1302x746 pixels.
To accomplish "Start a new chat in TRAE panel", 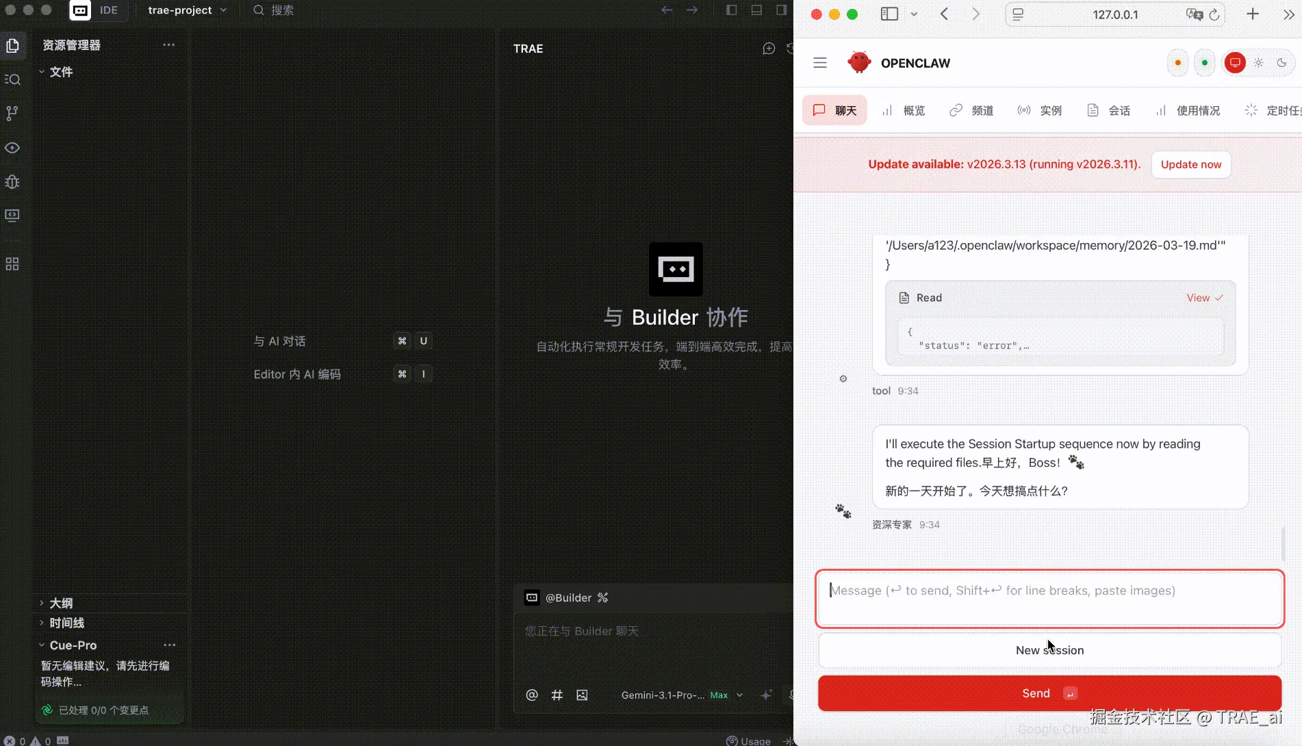I will click(x=769, y=49).
